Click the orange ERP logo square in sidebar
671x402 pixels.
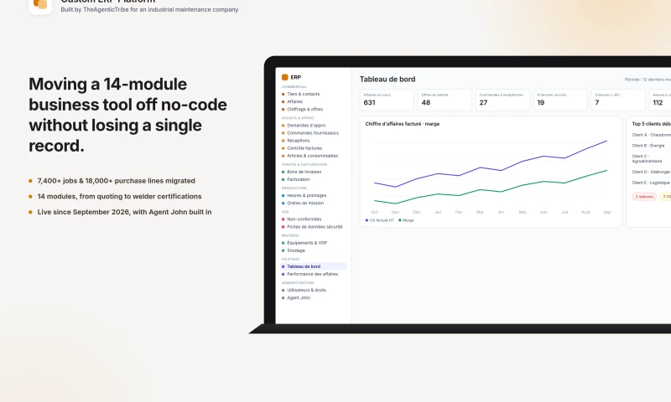284,77
